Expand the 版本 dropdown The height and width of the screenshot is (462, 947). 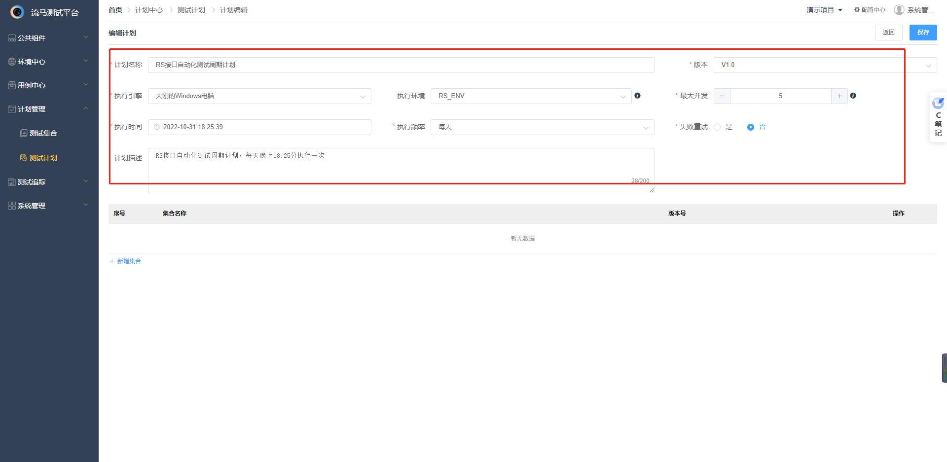(x=824, y=65)
